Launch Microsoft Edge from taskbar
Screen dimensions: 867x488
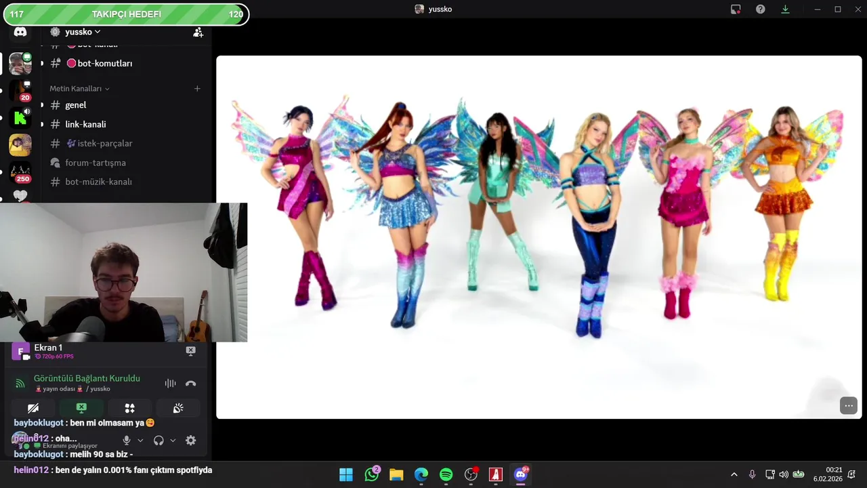(421, 474)
